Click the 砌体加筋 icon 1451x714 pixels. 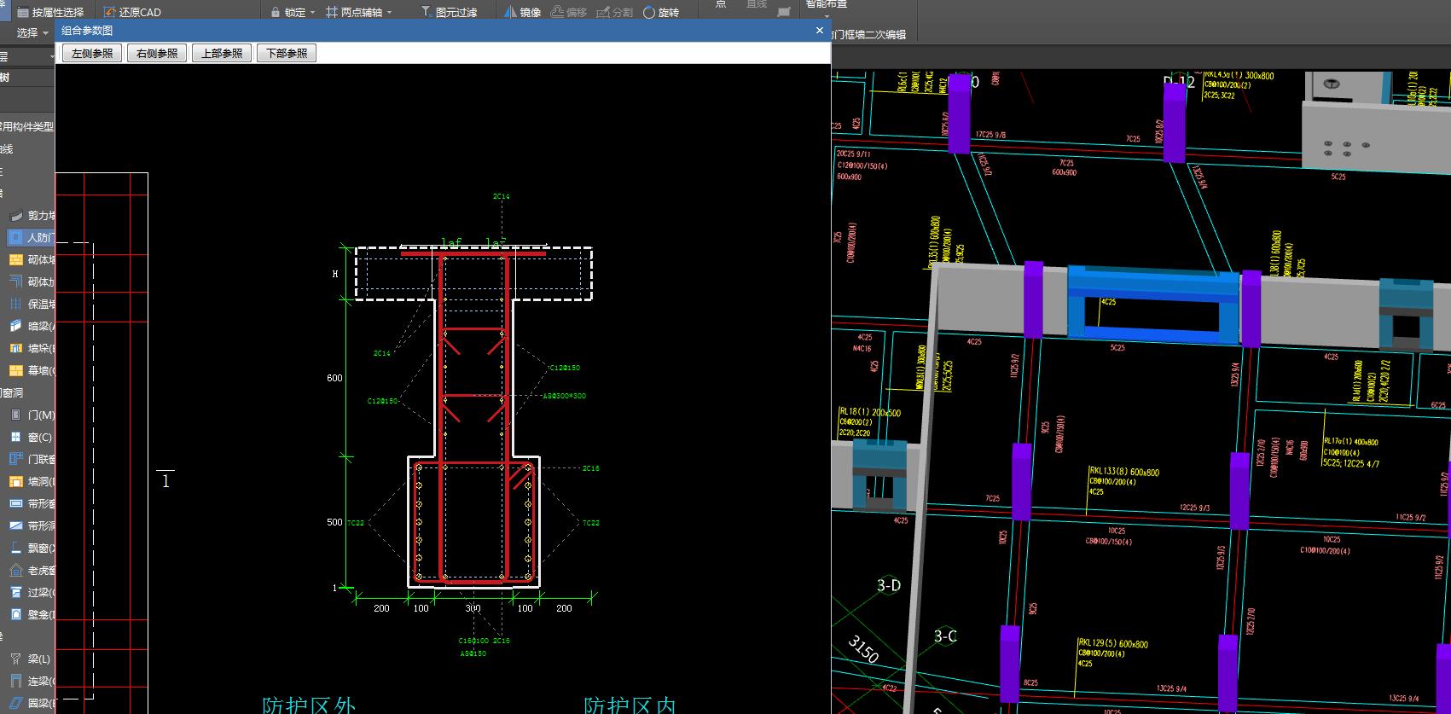point(15,282)
